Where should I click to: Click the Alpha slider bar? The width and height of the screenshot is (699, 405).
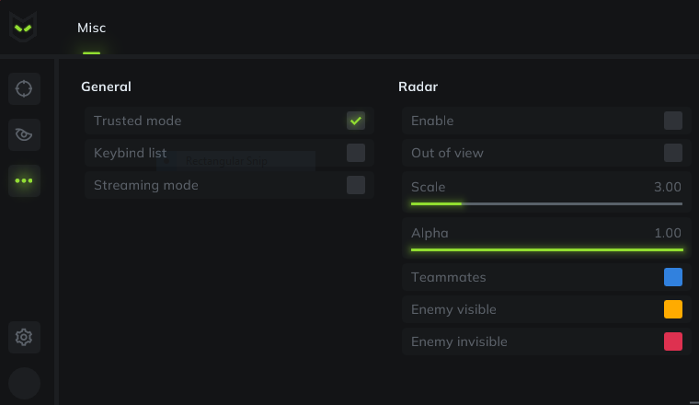pyautogui.click(x=546, y=249)
